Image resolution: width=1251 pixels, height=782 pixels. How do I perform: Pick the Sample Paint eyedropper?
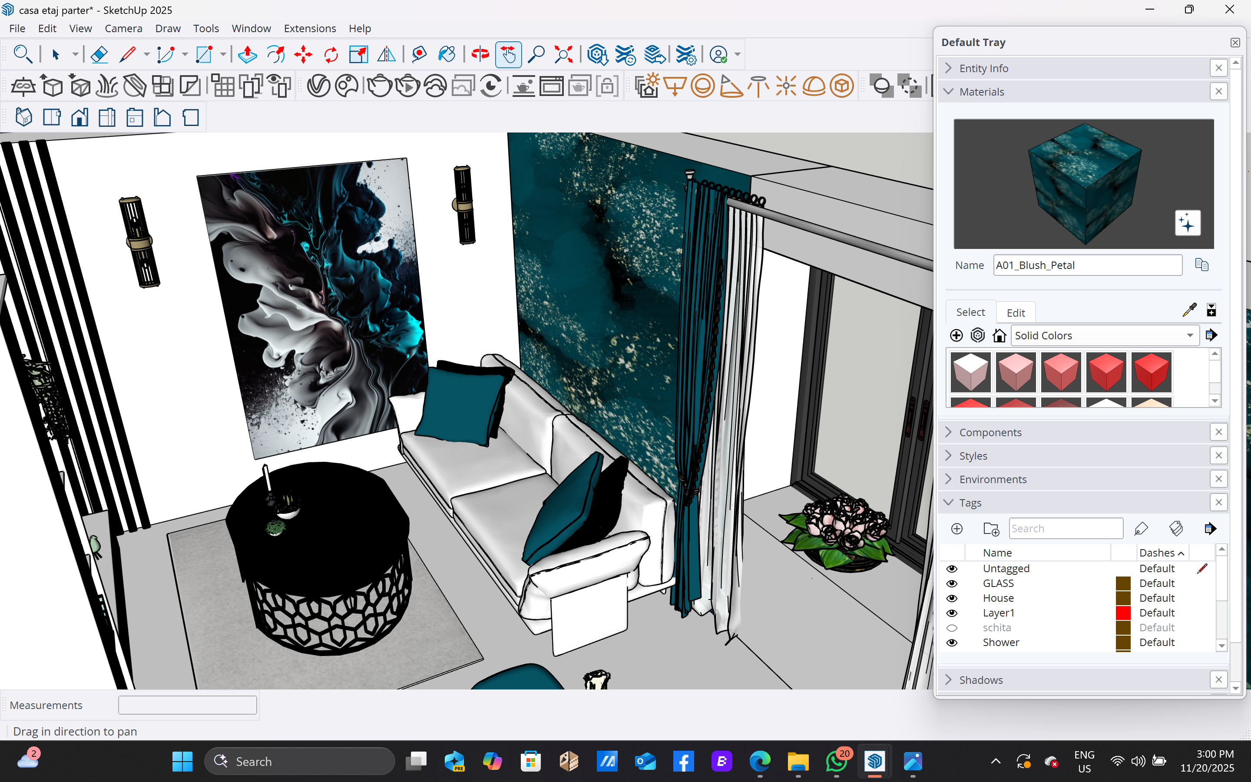tap(1189, 310)
